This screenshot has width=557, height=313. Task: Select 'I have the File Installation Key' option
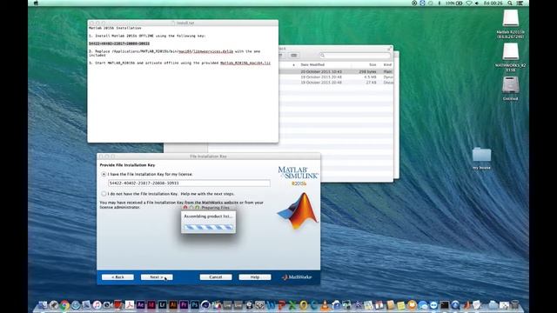tap(104, 174)
